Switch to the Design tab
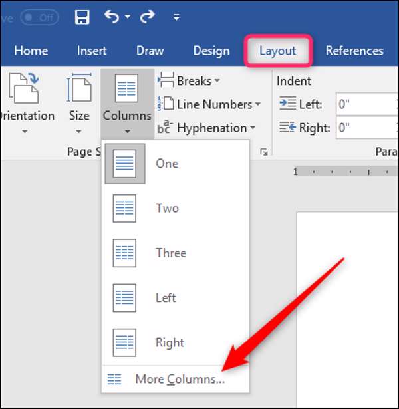 pyautogui.click(x=211, y=51)
